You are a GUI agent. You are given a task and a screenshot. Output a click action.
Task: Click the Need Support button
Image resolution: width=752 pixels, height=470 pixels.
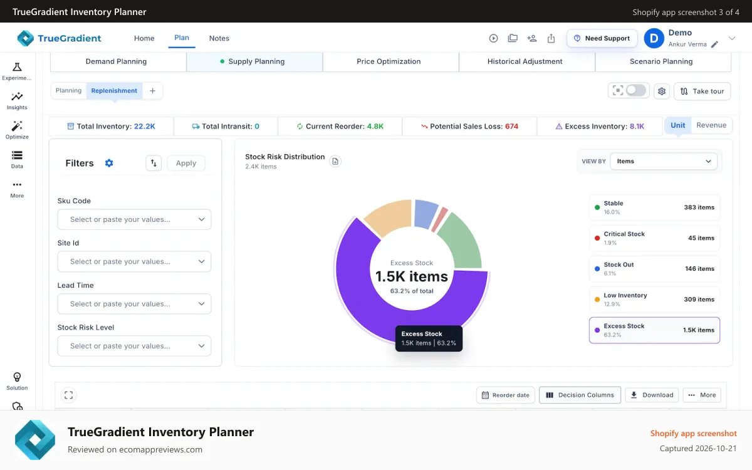[x=602, y=38]
